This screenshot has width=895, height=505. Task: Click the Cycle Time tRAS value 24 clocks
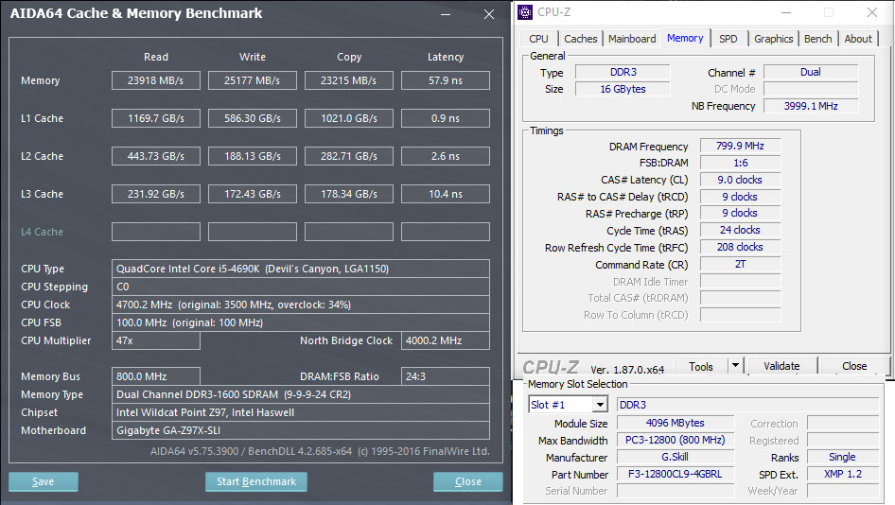pos(741,230)
